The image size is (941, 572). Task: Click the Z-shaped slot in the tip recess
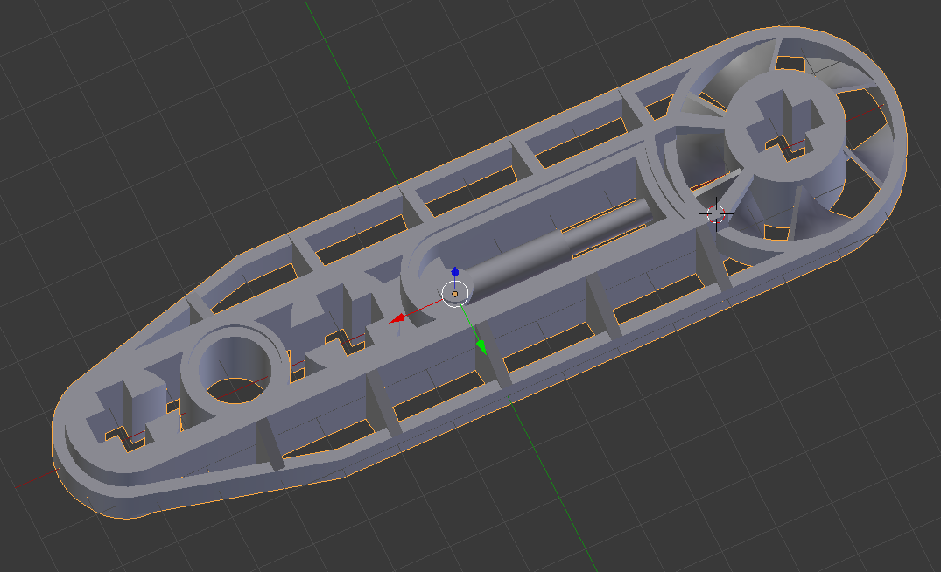125,439
